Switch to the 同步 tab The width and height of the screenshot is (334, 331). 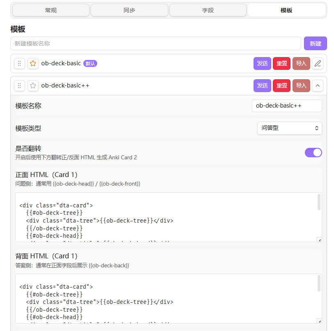pyautogui.click(x=129, y=10)
